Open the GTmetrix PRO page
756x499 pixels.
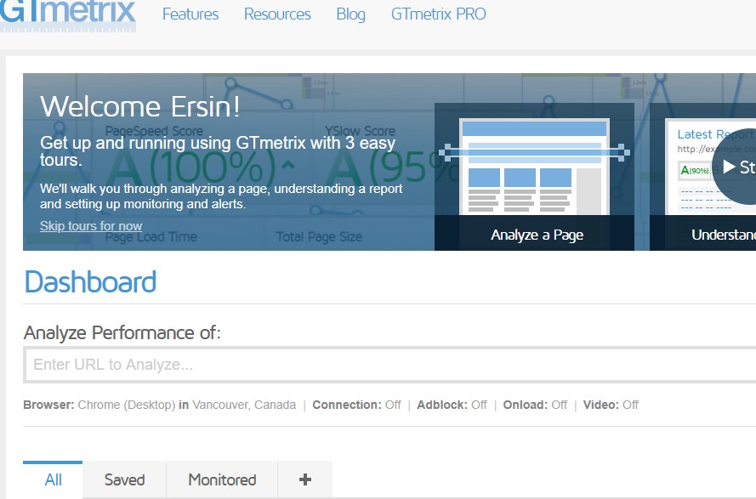(x=438, y=14)
